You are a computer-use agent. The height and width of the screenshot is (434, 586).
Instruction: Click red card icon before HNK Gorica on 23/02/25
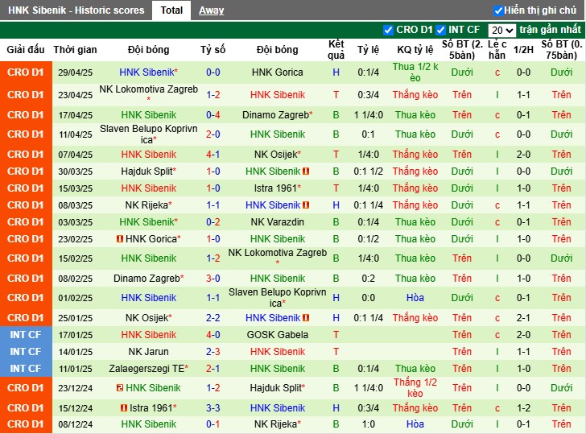tap(120, 238)
